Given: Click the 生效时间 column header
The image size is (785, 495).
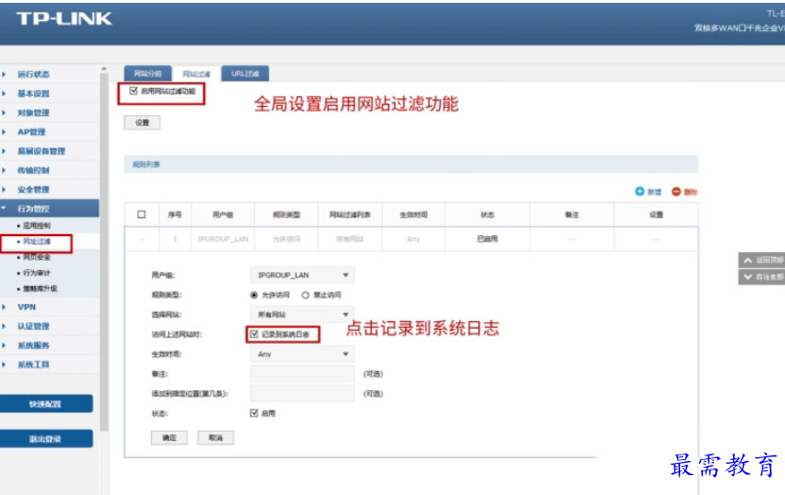Looking at the screenshot, I should [x=414, y=214].
